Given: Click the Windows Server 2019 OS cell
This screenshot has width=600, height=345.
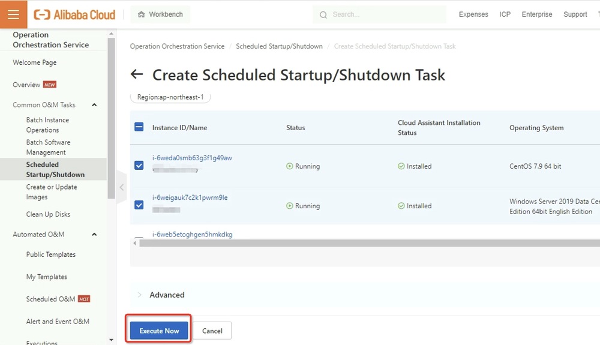Looking at the screenshot, I should coord(554,206).
